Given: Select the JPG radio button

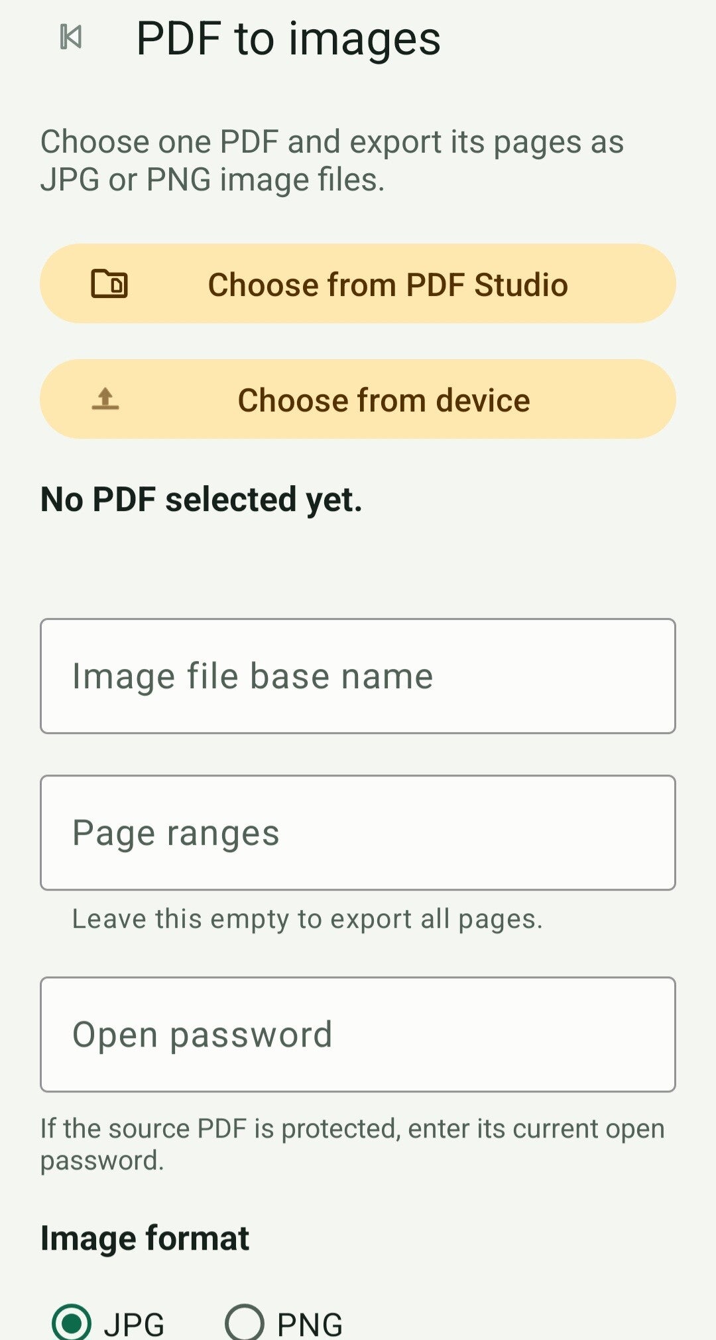Looking at the screenshot, I should [x=71, y=1323].
